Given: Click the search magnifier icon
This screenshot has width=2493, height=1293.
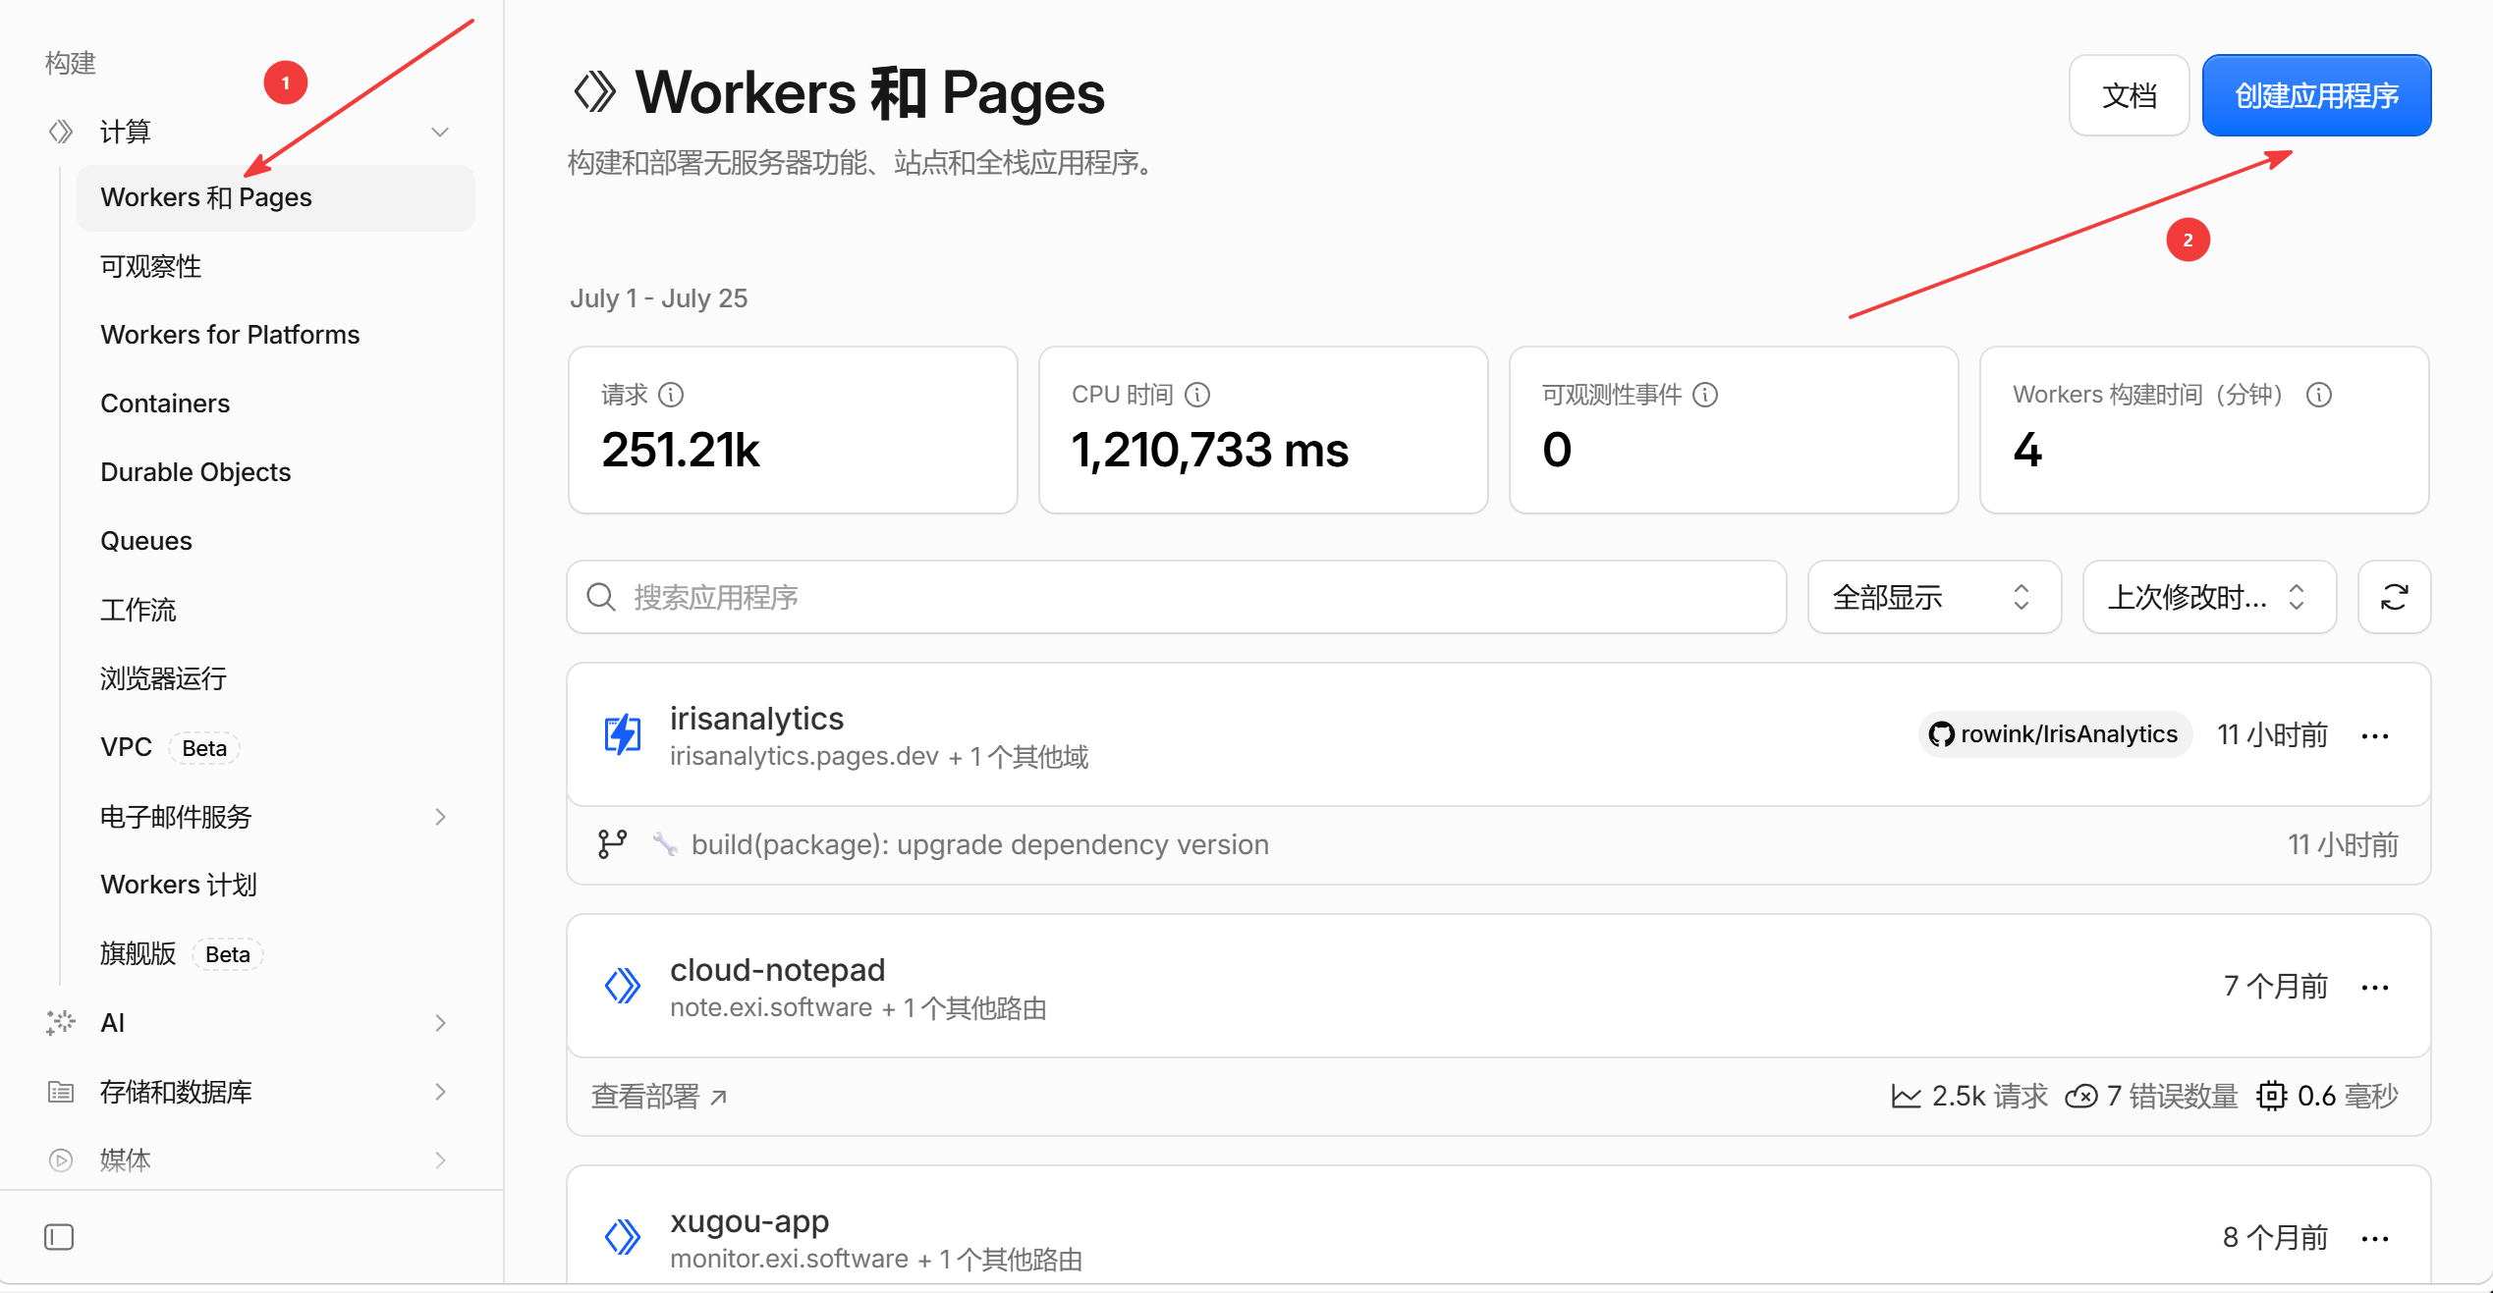Looking at the screenshot, I should tap(601, 597).
